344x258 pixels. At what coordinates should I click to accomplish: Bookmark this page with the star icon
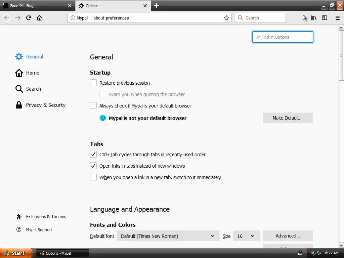(x=226, y=18)
